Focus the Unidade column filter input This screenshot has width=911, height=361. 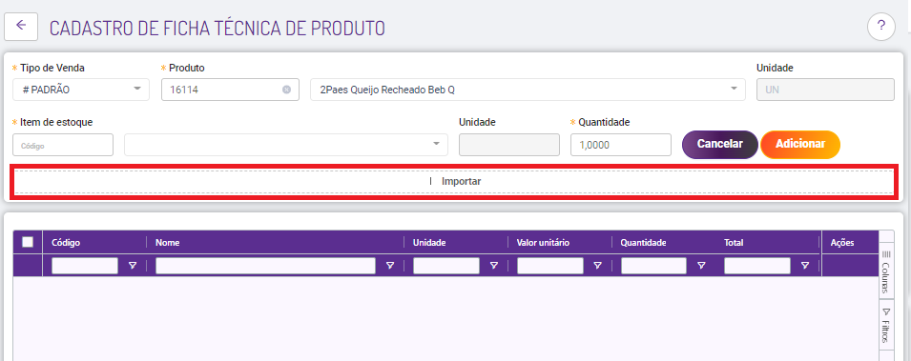tap(446, 266)
